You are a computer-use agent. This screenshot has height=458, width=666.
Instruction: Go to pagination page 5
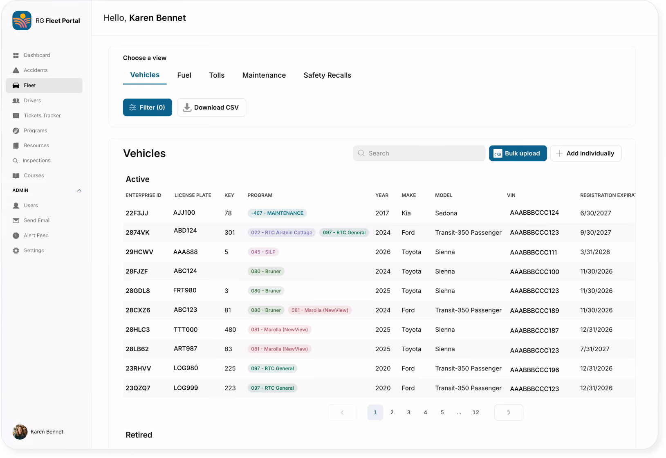(x=442, y=413)
